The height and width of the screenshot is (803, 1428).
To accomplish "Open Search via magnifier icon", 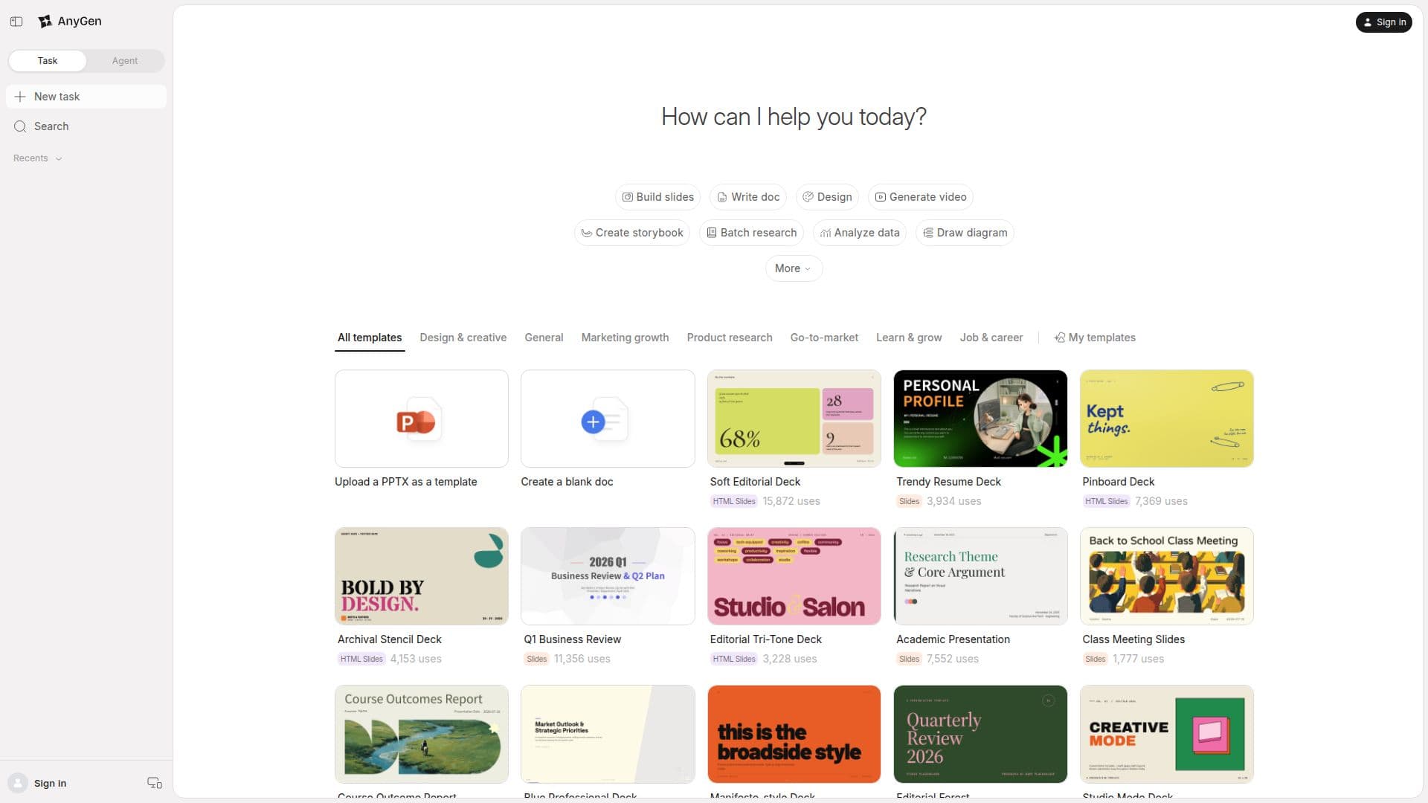I will [x=20, y=126].
